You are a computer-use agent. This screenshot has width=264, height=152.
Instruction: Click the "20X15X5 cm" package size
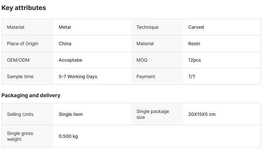point(202,114)
